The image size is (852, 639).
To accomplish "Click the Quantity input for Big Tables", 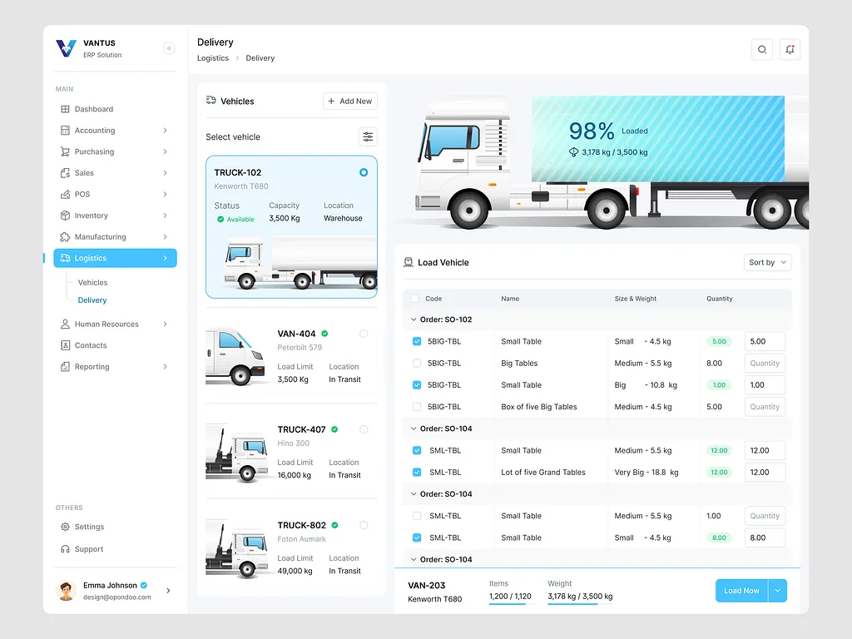I will click(765, 364).
